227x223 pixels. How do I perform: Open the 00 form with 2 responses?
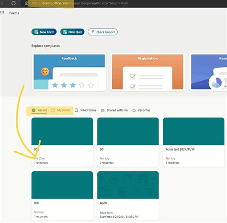[128, 142]
